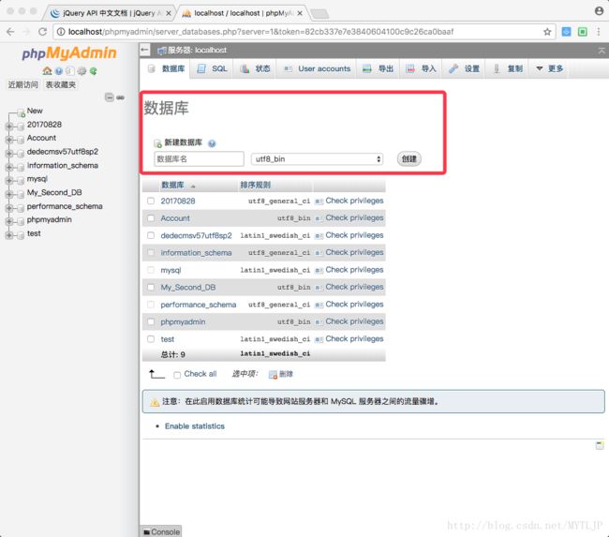Screen dimensions: 609x537
Task: Open 表收藏夹 favorites in sidebar
Action: point(61,84)
